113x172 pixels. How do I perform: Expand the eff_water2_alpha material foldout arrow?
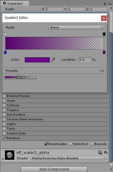pyautogui.click(x=3, y=159)
